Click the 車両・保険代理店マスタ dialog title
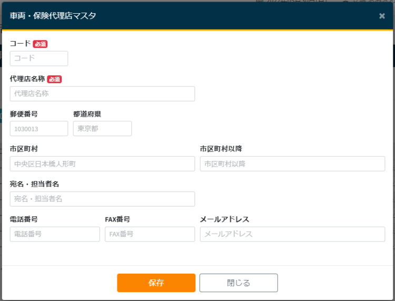Image resolution: width=395 pixels, height=301 pixels. (x=53, y=16)
